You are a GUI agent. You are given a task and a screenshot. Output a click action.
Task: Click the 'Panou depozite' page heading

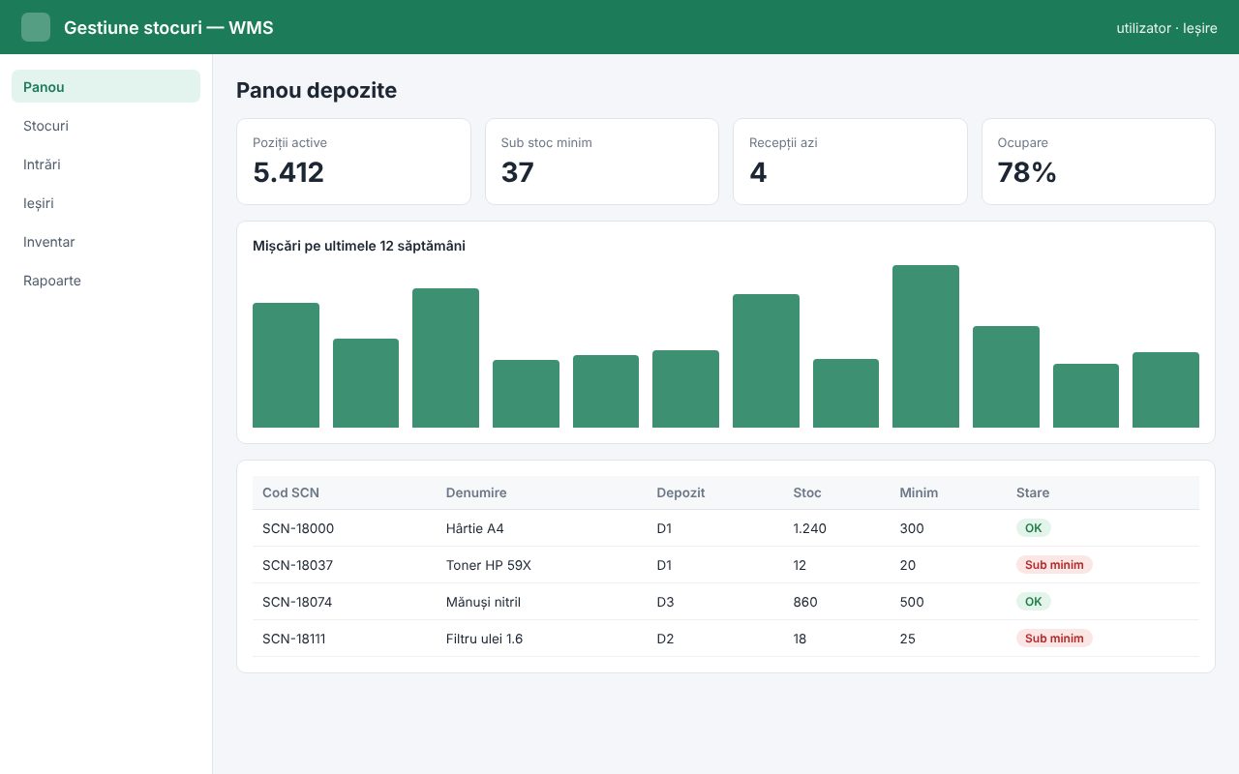coord(317,90)
